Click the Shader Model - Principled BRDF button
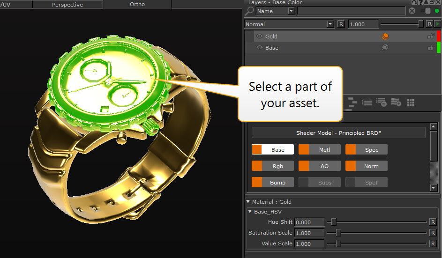Image resolution: width=442 pixels, height=258 pixels. (x=338, y=133)
